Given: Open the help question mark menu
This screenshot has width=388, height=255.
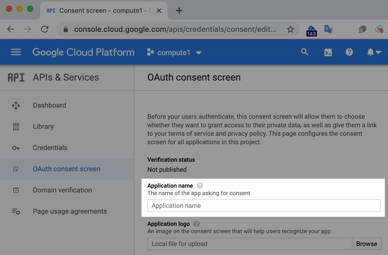Looking at the screenshot, I should [349, 52].
